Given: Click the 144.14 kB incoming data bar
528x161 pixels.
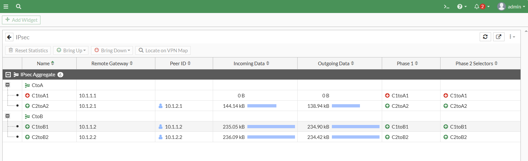Looking at the screenshot, I should tap(262, 106).
